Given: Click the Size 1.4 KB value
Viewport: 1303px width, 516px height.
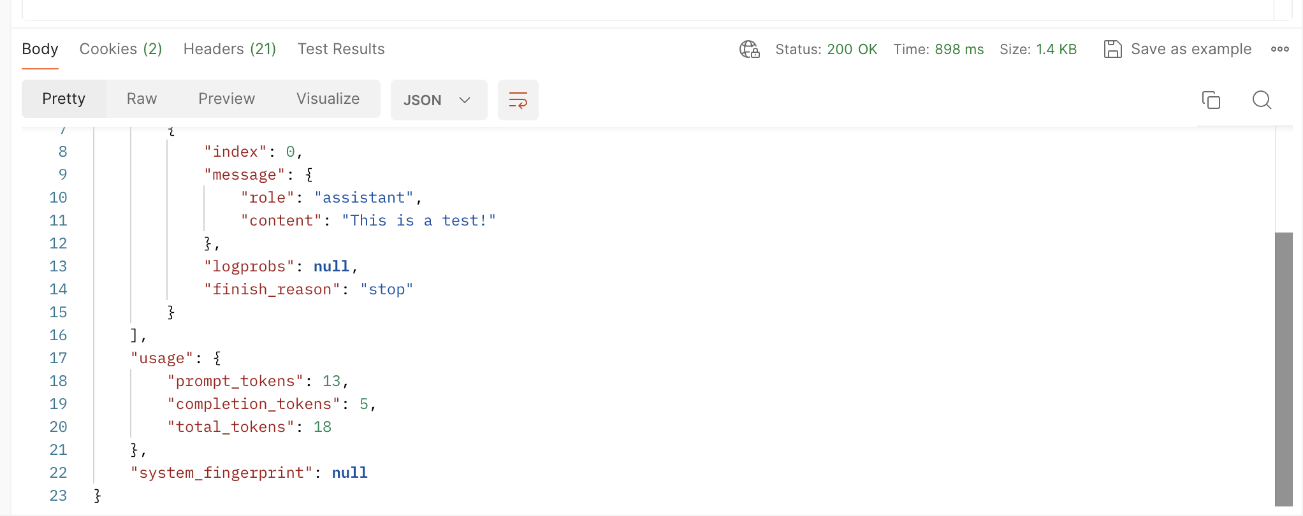Looking at the screenshot, I should point(1056,49).
